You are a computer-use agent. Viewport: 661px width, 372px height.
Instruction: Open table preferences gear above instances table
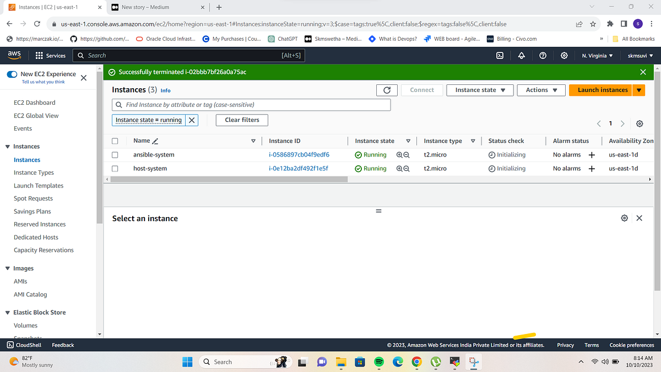coord(639,123)
